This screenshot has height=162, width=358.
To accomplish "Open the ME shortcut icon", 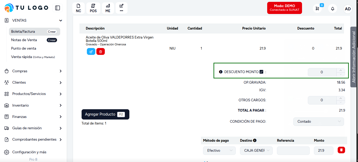I will 108,8.
